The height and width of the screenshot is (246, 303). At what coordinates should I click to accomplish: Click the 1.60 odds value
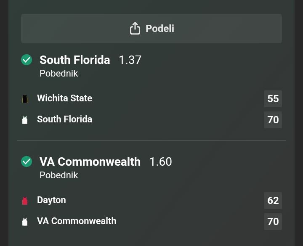[x=160, y=161]
